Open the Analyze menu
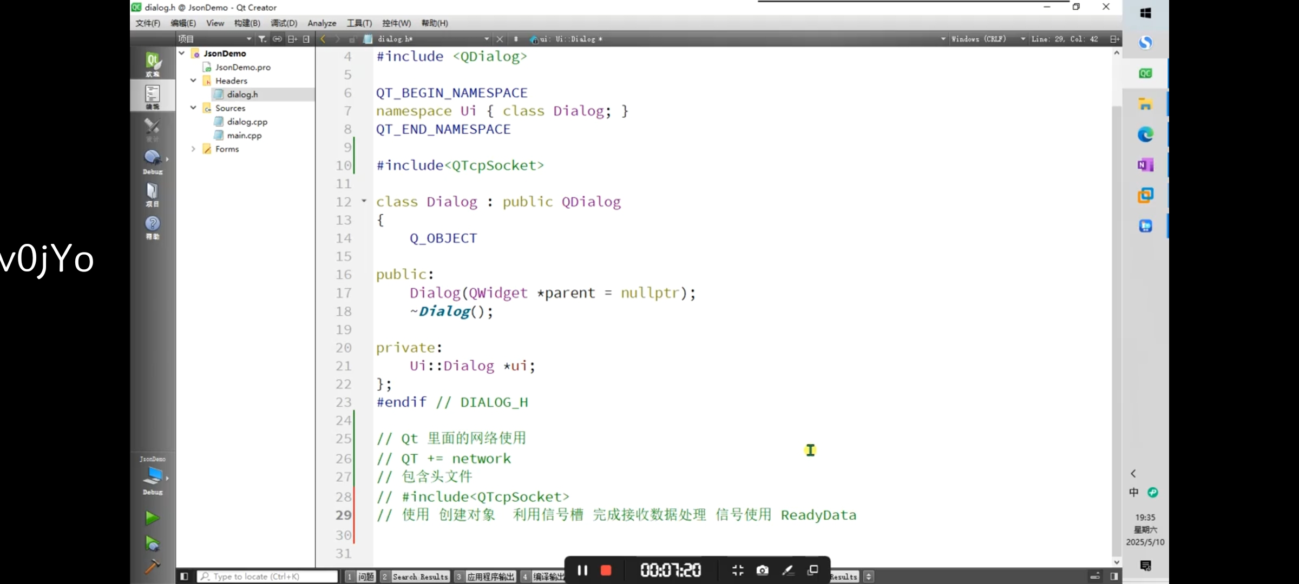This screenshot has width=1299, height=584. pyautogui.click(x=322, y=23)
